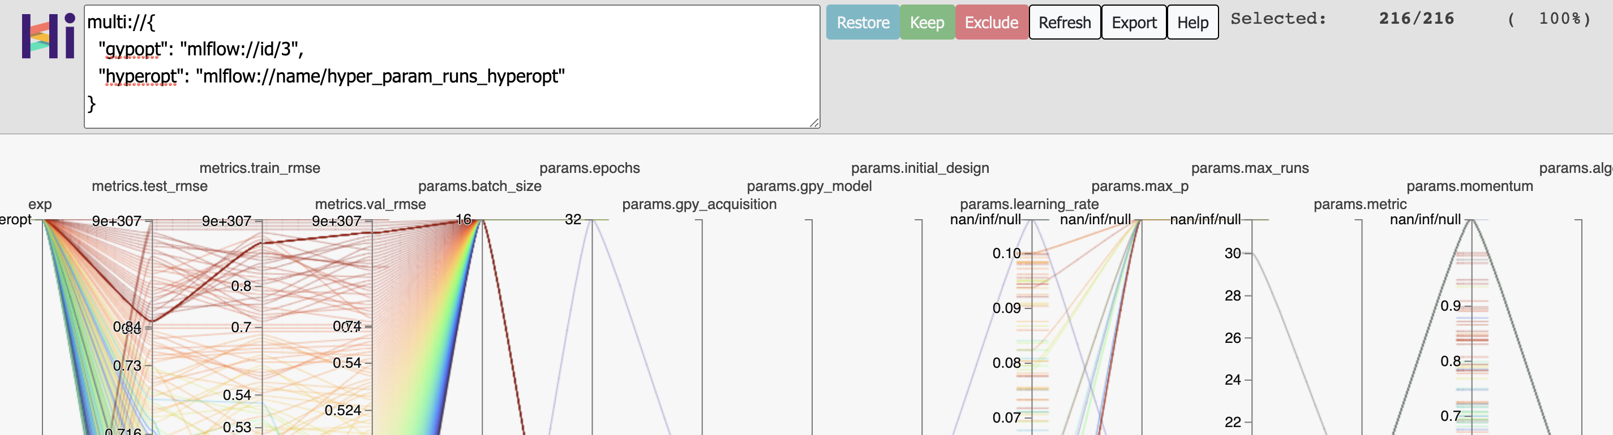
Task: Select the params.epochs axis label
Action: [x=589, y=168]
